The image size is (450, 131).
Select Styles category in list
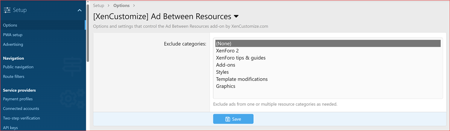point(328,72)
